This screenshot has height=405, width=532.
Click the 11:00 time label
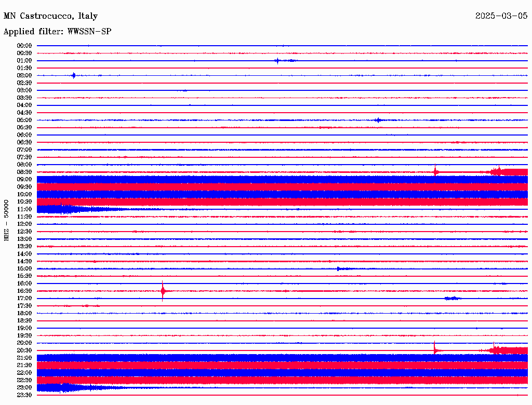24,209
